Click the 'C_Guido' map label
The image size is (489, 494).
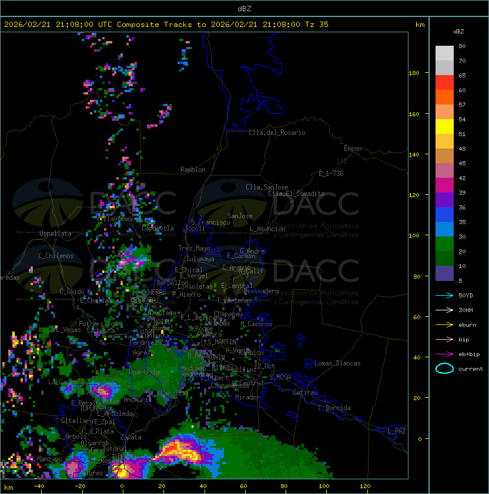pos(72,292)
